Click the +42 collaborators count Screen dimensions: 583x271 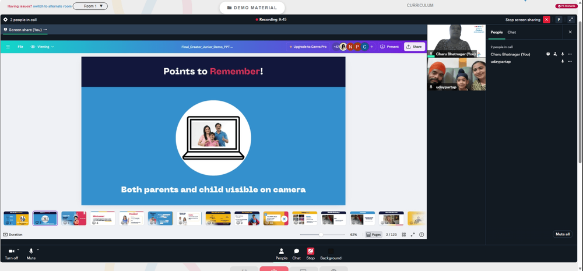click(x=336, y=47)
